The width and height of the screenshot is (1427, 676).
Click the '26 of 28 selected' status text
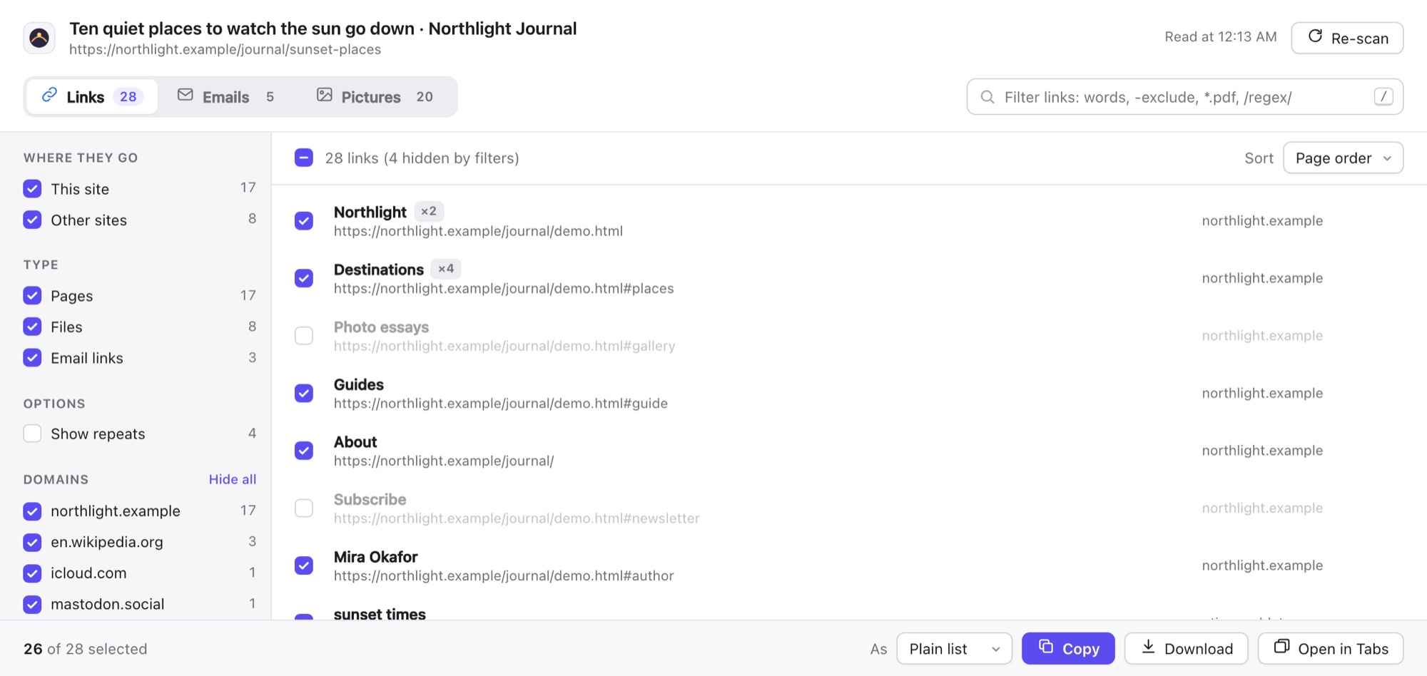click(x=86, y=649)
